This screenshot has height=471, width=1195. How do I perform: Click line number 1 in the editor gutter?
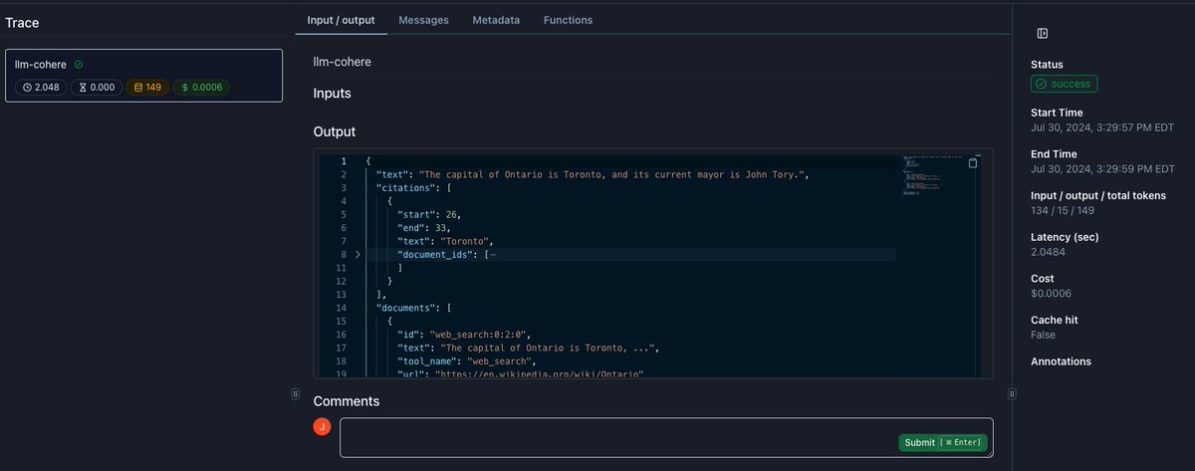point(344,161)
